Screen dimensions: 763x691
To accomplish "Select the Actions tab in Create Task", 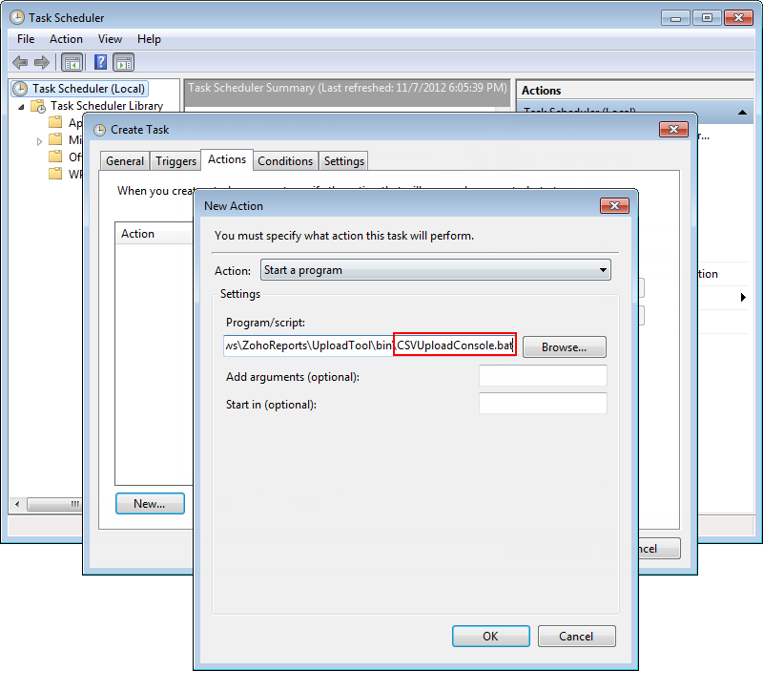I will click(227, 159).
